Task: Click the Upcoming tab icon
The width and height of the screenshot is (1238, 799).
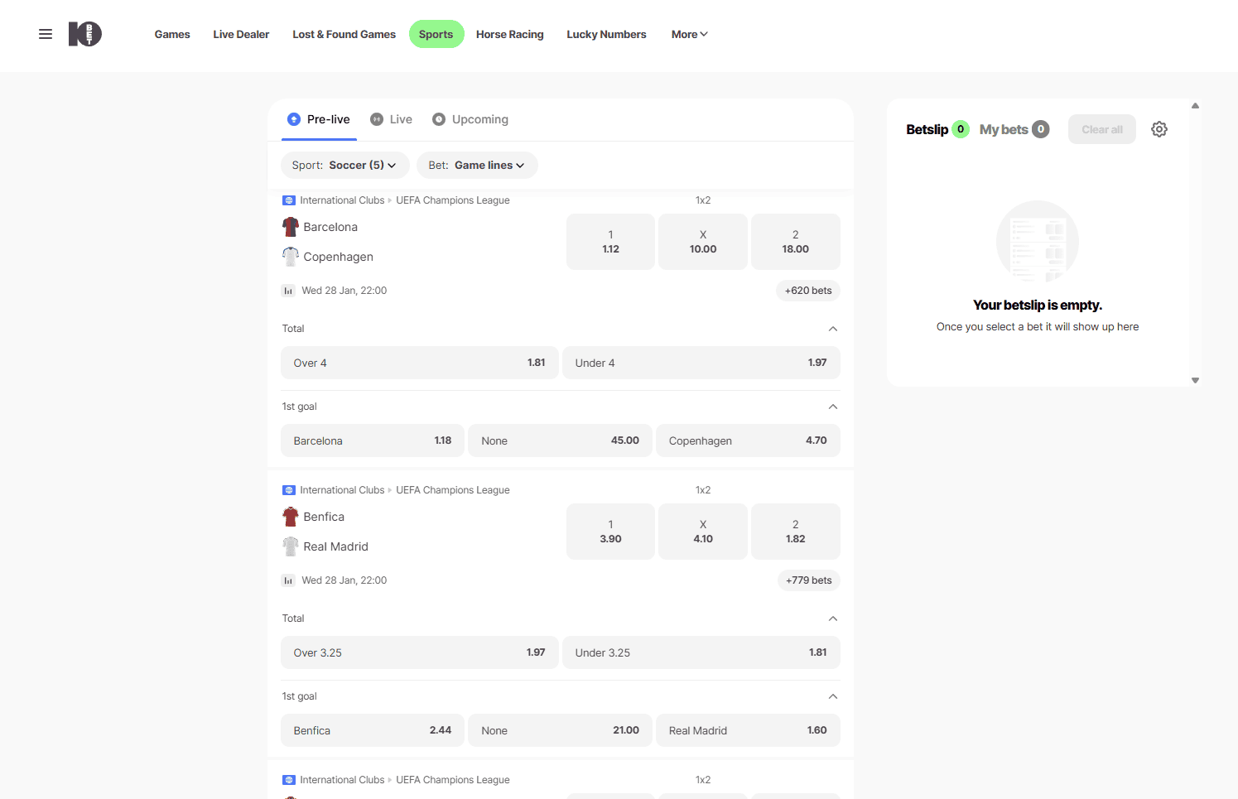Action: point(439,119)
